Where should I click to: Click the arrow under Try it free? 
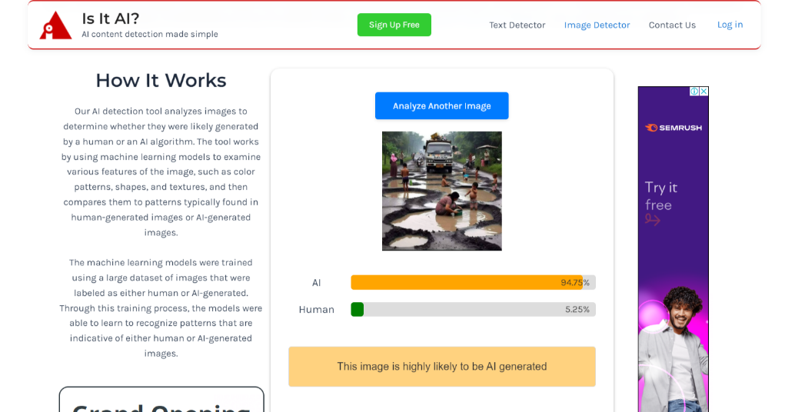click(652, 219)
